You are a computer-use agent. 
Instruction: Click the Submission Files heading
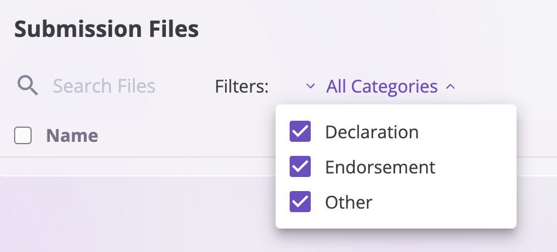click(x=106, y=29)
